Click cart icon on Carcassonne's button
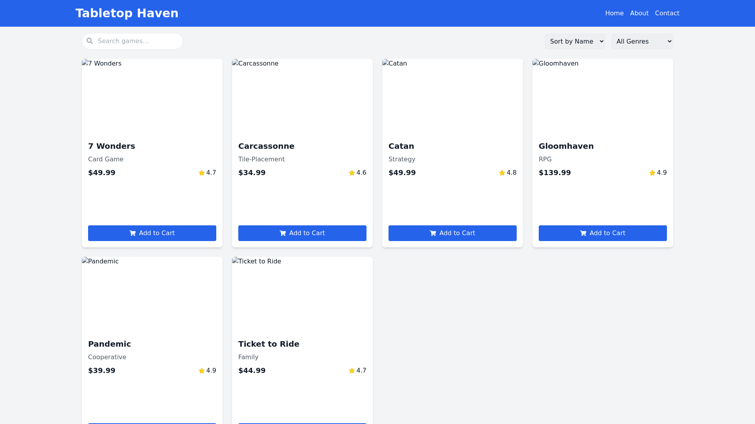Viewport: 755px width, 424px height. pos(283,233)
